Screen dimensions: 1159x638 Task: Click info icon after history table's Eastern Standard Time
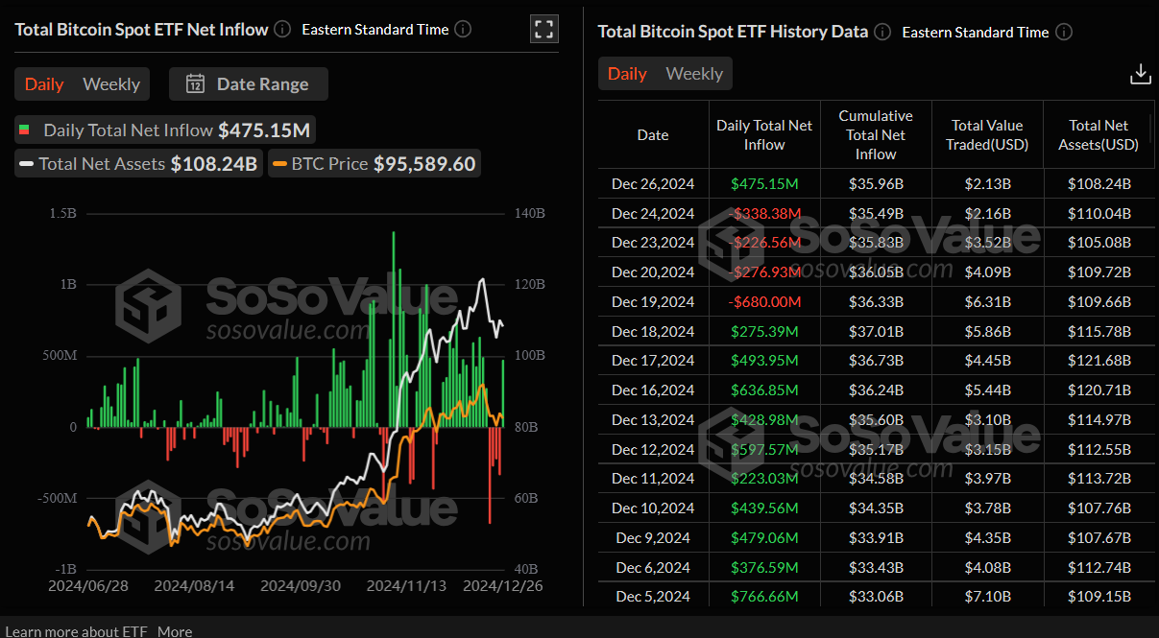point(1064,32)
